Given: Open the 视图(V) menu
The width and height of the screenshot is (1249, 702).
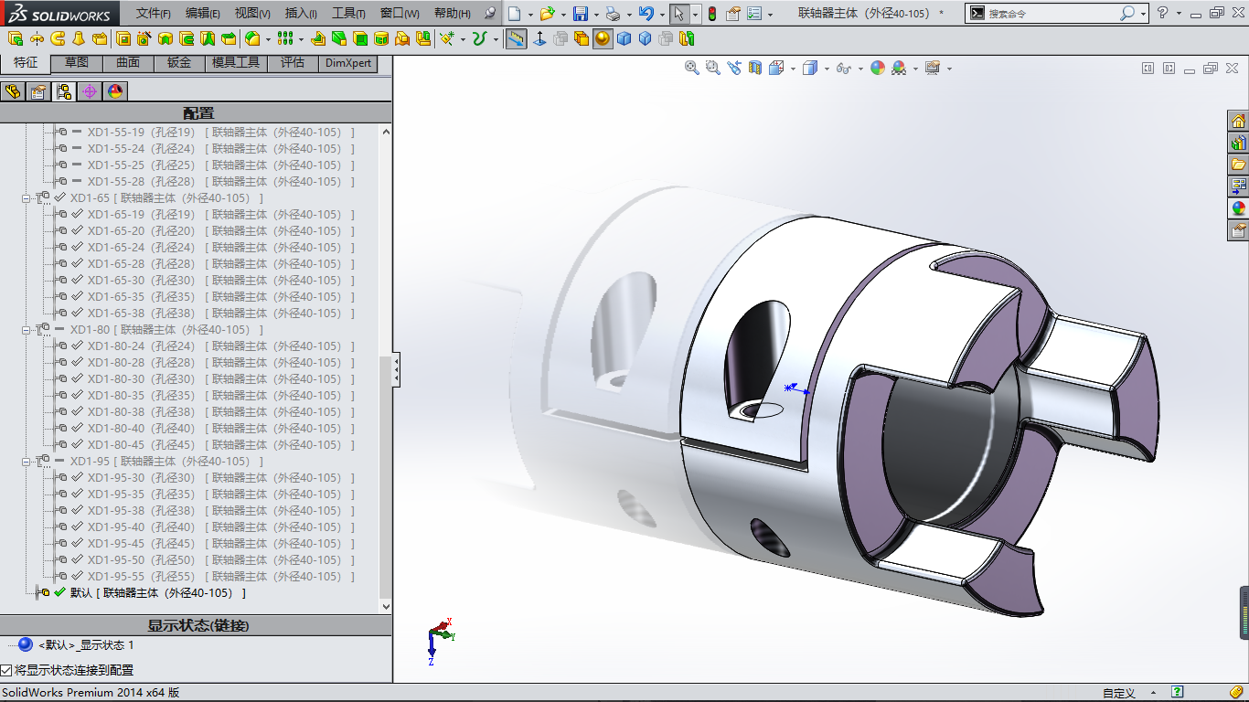Looking at the screenshot, I should 252,14.
